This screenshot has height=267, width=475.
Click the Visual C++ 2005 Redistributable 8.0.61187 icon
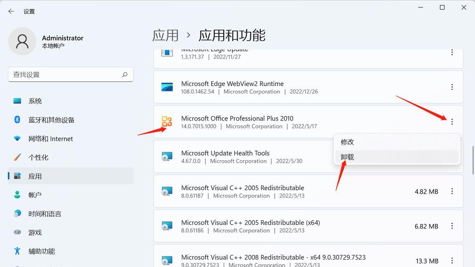pyautogui.click(x=167, y=191)
